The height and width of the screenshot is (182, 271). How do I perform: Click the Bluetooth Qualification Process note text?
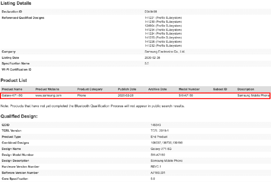click(x=93, y=106)
